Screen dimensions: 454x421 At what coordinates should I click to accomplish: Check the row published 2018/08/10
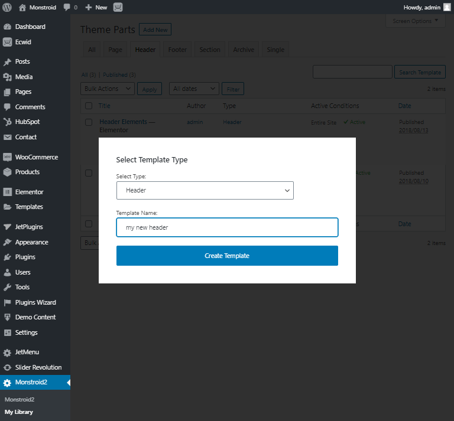pyautogui.click(x=89, y=173)
